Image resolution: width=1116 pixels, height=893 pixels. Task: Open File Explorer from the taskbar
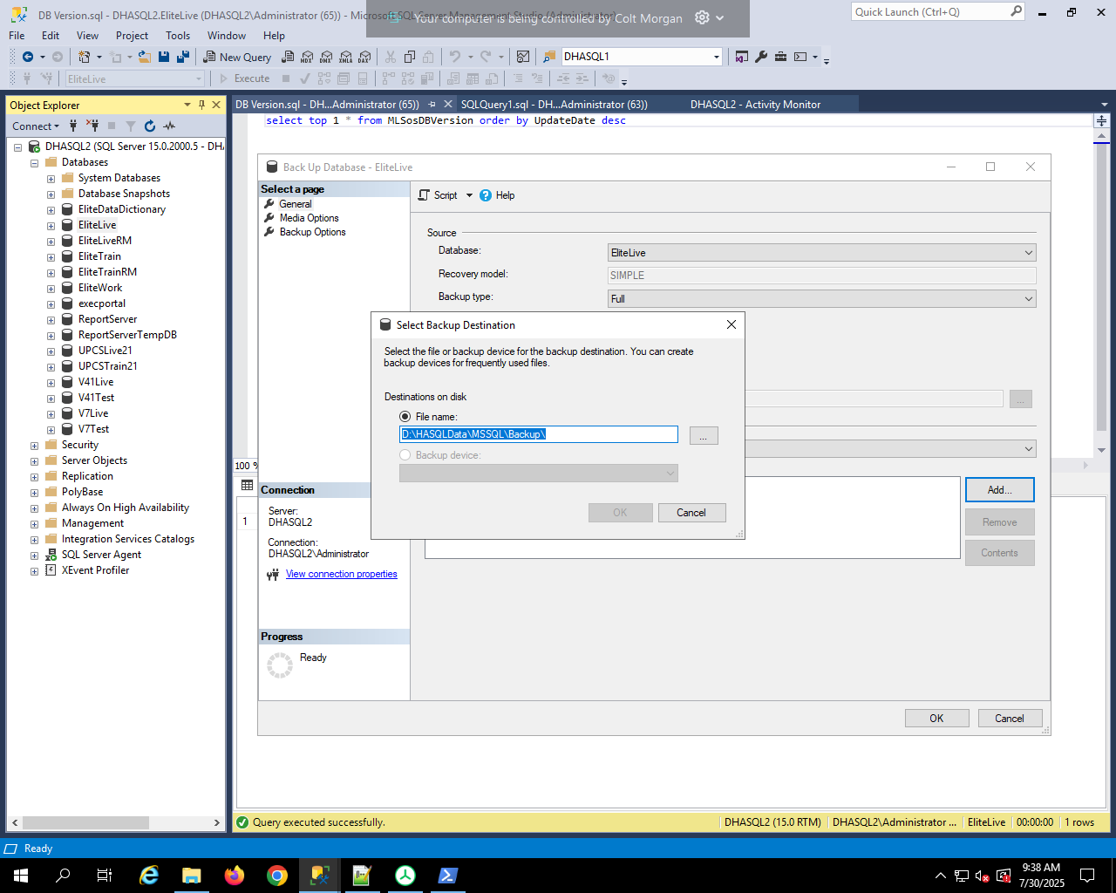(192, 875)
